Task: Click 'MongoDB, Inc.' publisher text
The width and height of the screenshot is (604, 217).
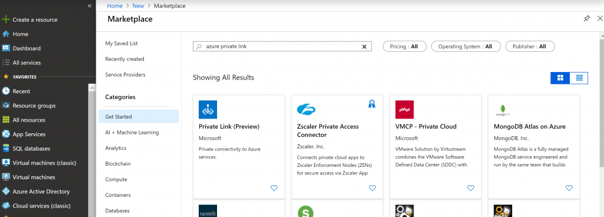Action: point(511,138)
